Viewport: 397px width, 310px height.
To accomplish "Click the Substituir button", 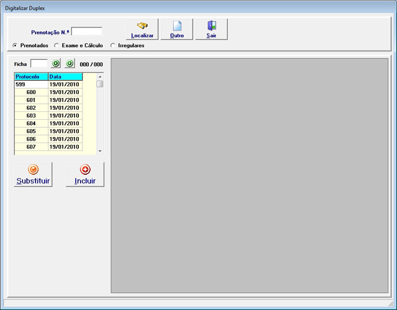I will [33, 175].
